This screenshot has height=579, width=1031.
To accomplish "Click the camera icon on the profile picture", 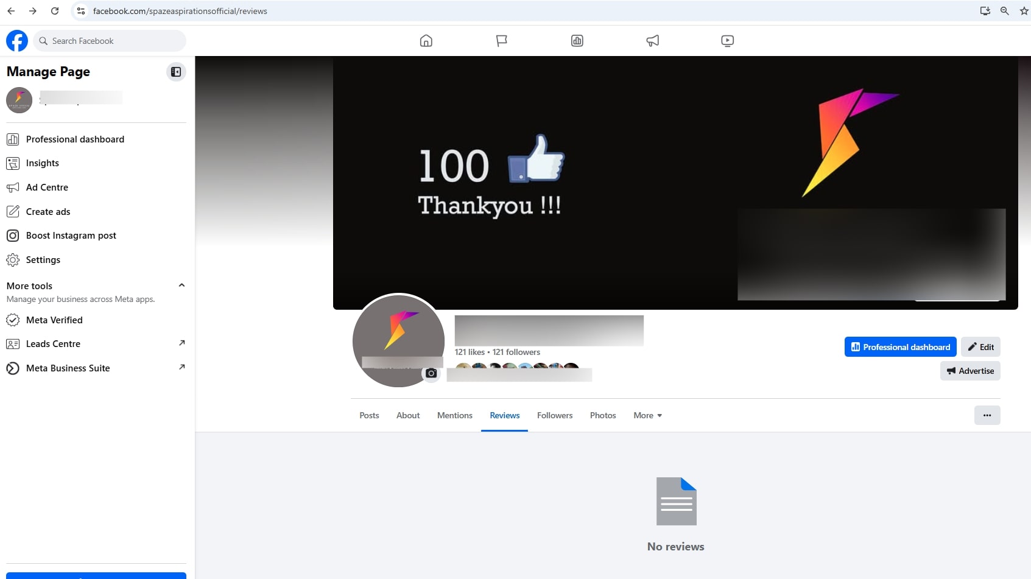I will 431,373.
